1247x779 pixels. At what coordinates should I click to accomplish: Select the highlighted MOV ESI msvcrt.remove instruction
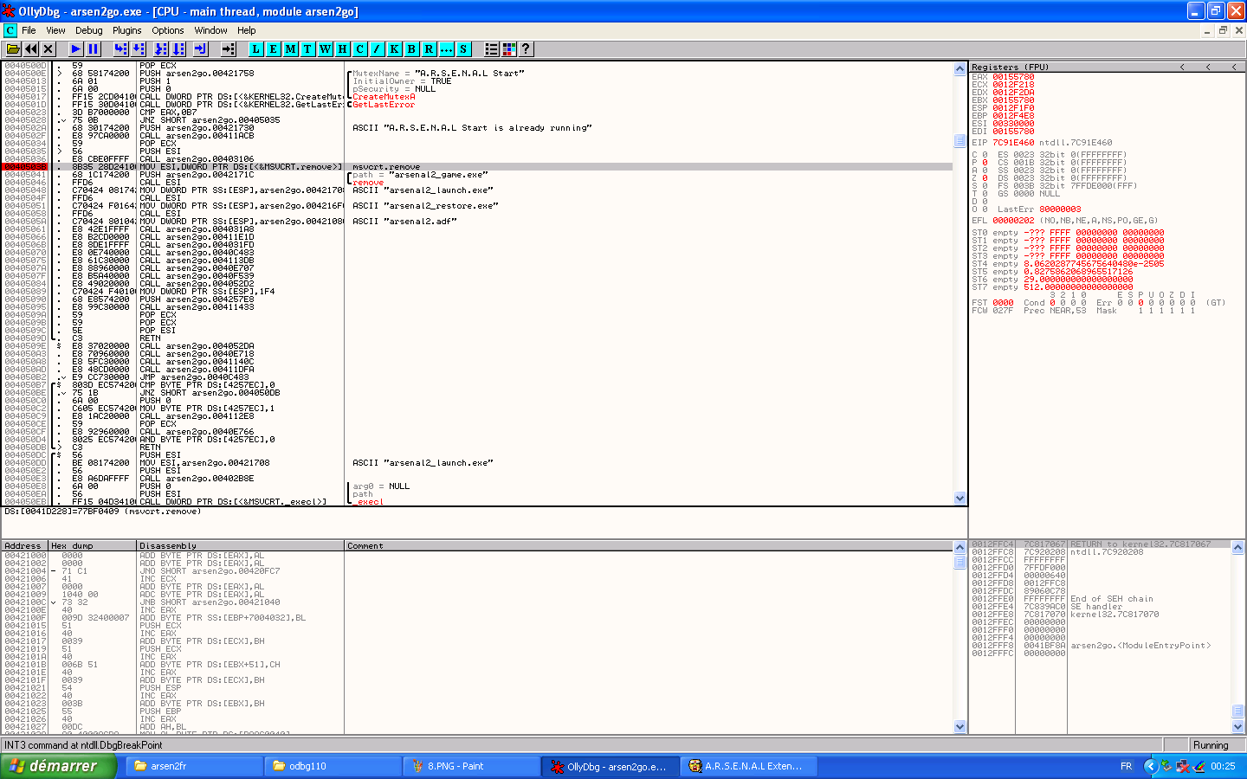tap(477, 166)
